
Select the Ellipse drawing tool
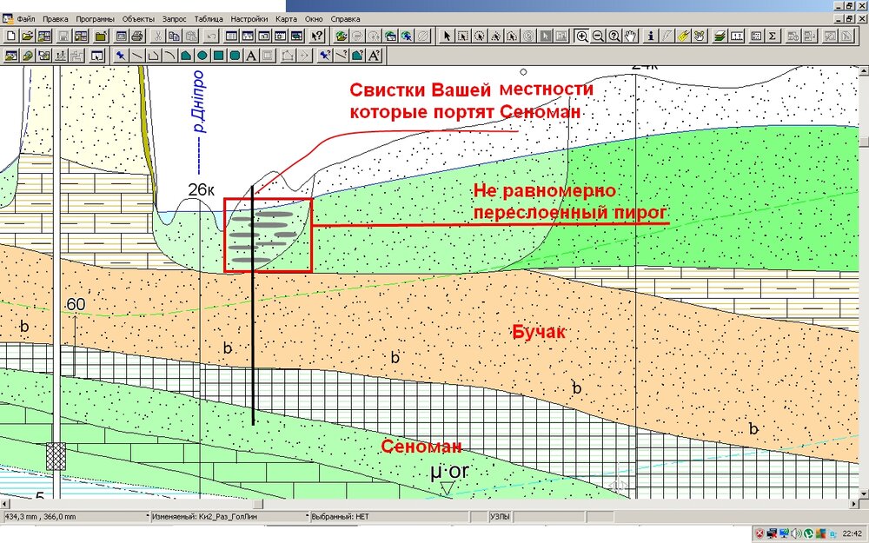pyautogui.click(x=202, y=56)
